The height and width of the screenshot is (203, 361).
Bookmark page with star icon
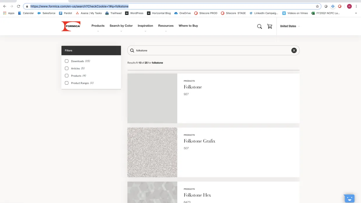(317, 6)
